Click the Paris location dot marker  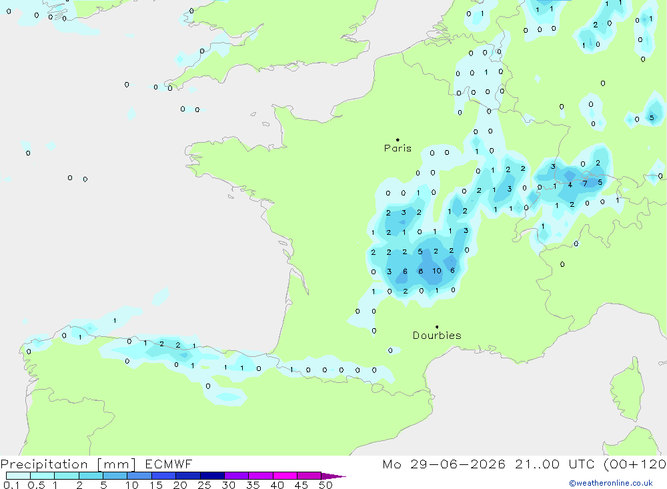click(x=398, y=139)
